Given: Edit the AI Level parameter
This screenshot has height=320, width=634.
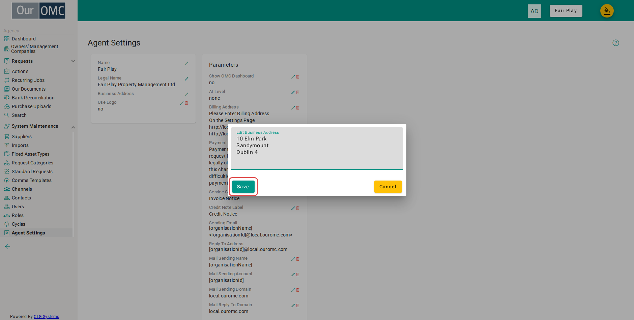Looking at the screenshot, I should pos(293,92).
